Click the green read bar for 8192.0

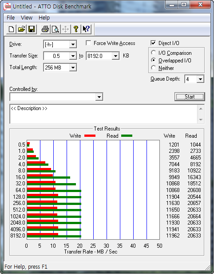[54, 237]
